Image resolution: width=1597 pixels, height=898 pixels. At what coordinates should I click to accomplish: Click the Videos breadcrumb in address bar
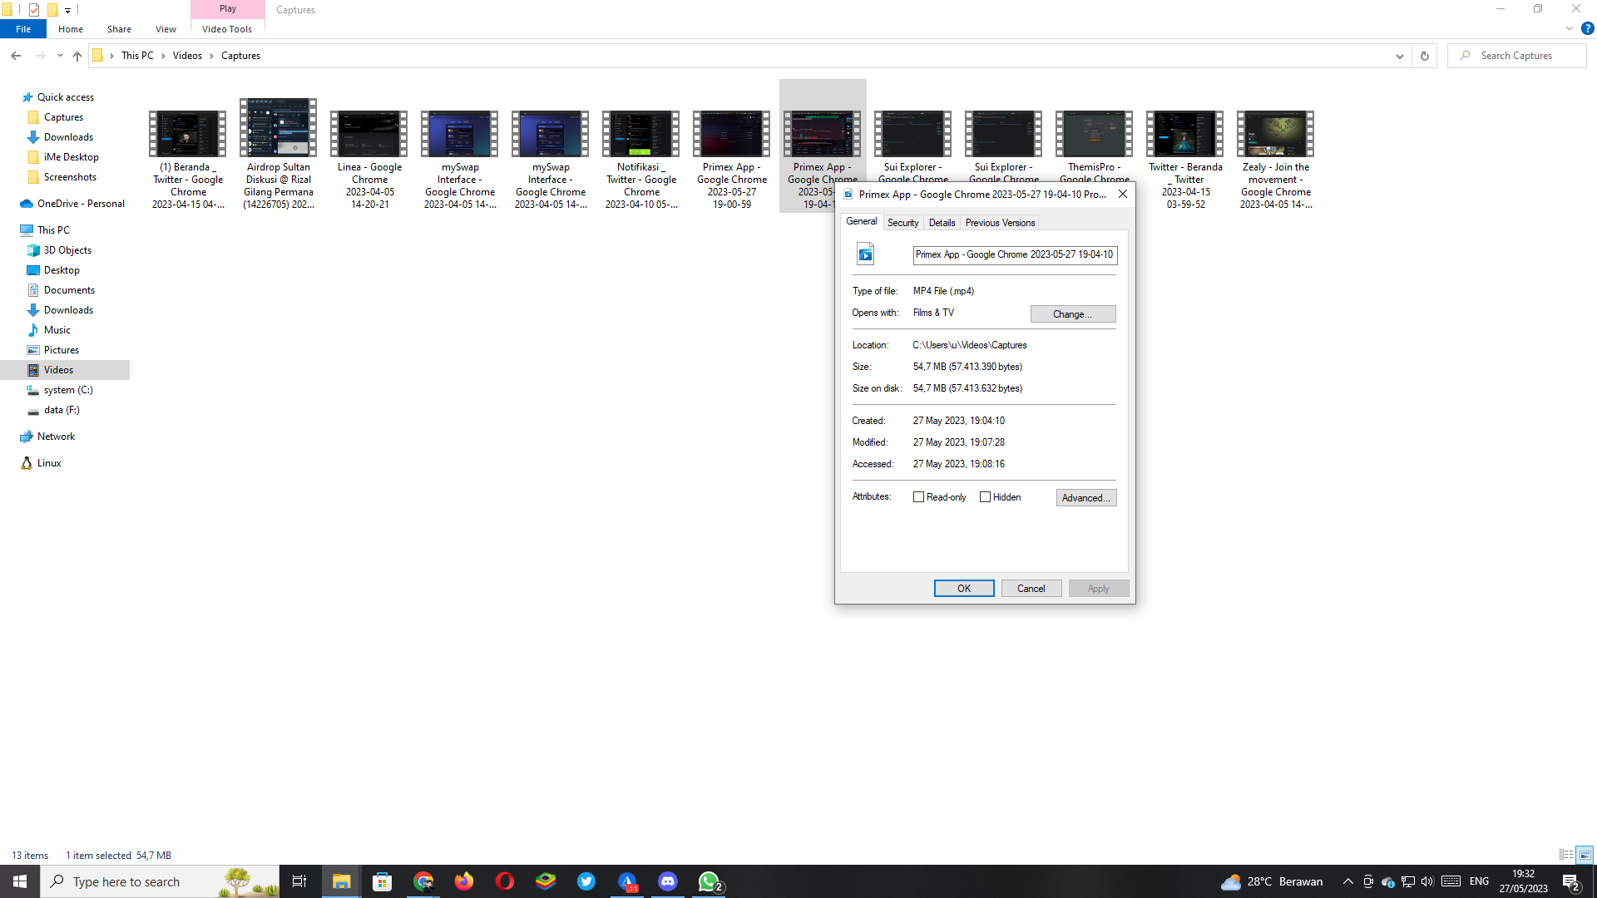[187, 56]
